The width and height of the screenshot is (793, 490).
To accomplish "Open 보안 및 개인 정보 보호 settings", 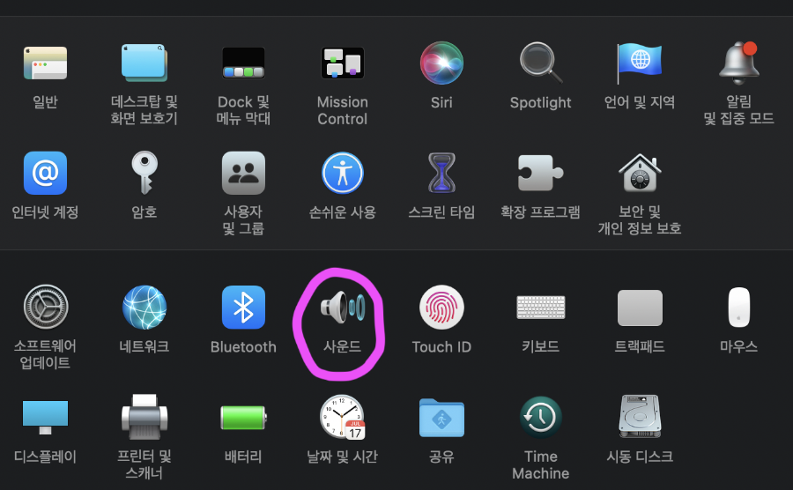I will pos(640,173).
